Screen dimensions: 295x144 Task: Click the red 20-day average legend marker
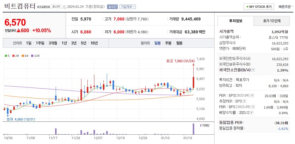[13, 56]
